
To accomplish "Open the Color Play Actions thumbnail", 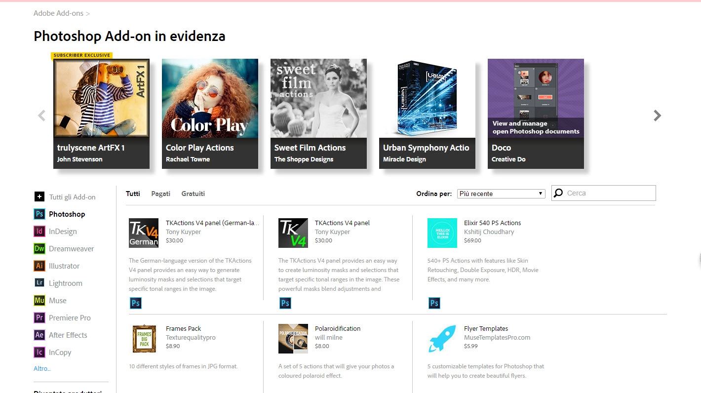I will tap(210, 99).
